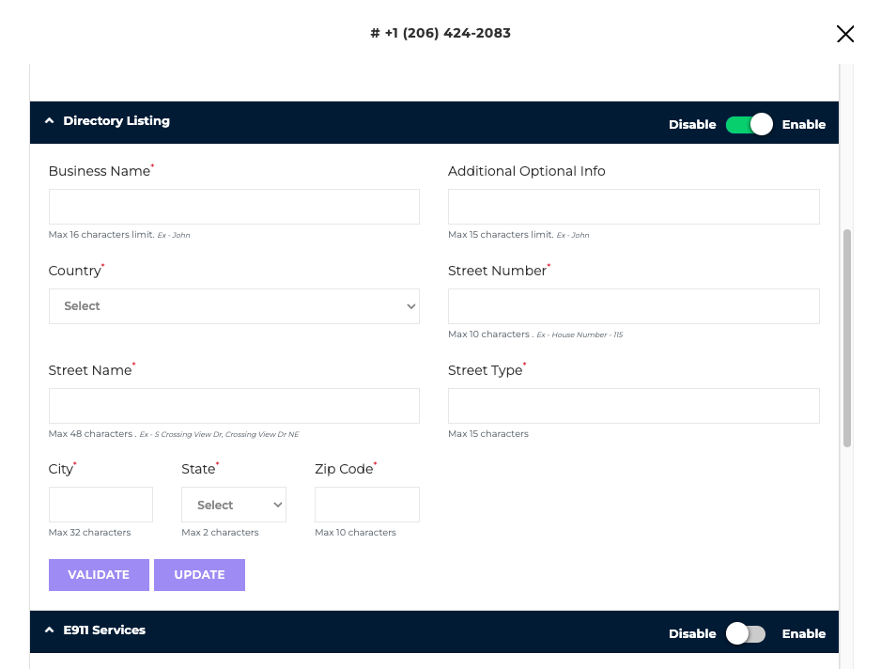Focus the Street Name input field
Image resolution: width=881 pixels, height=669 pixels.
click(234, 406)
